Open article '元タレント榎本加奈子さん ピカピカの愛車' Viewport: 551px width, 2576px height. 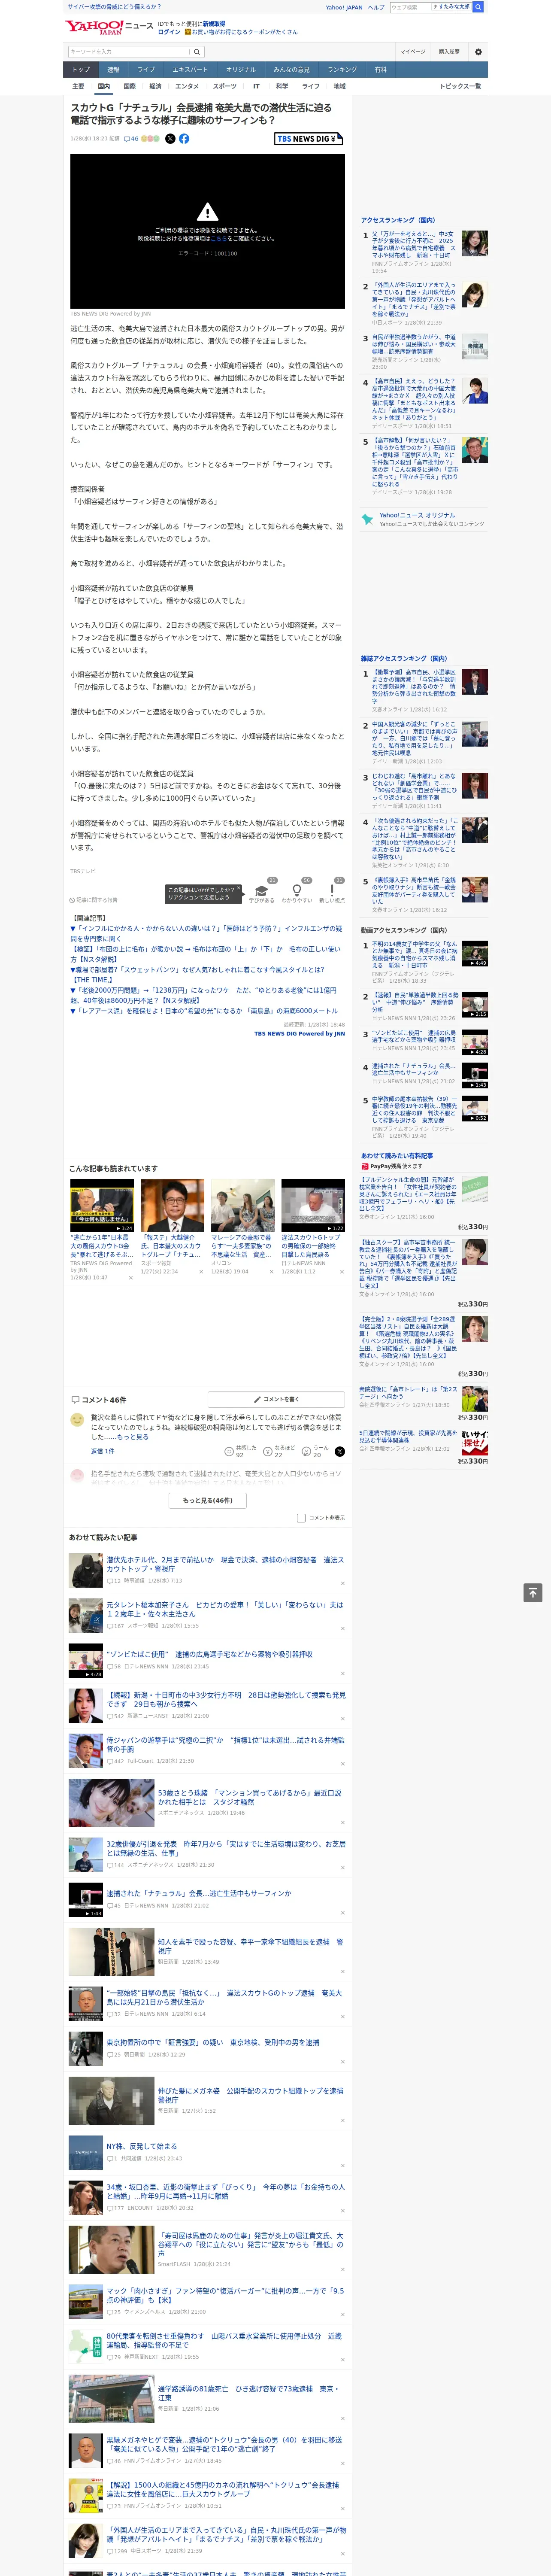click(225, 1609)
